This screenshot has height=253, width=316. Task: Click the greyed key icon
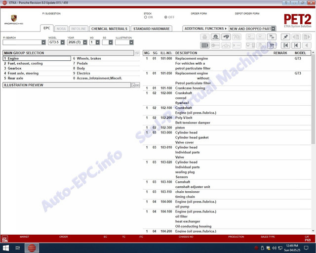coord(215,45)
